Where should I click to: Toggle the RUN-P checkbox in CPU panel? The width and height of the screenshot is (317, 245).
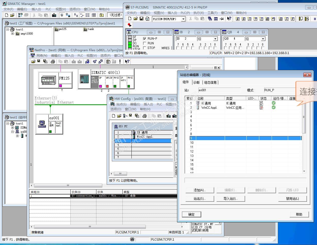click(145, 39)
